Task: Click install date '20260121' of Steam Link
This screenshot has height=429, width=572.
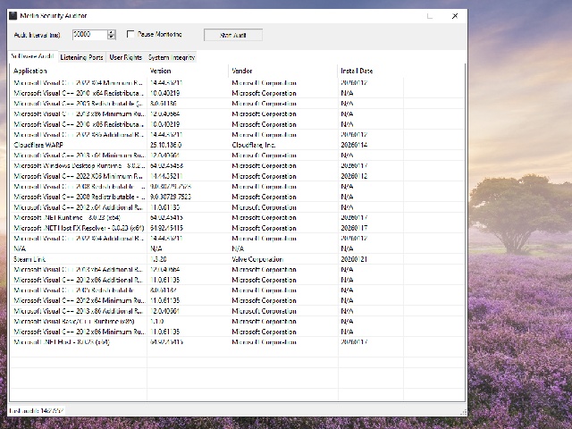Action: pyautogui.click(x=354, y=259)
